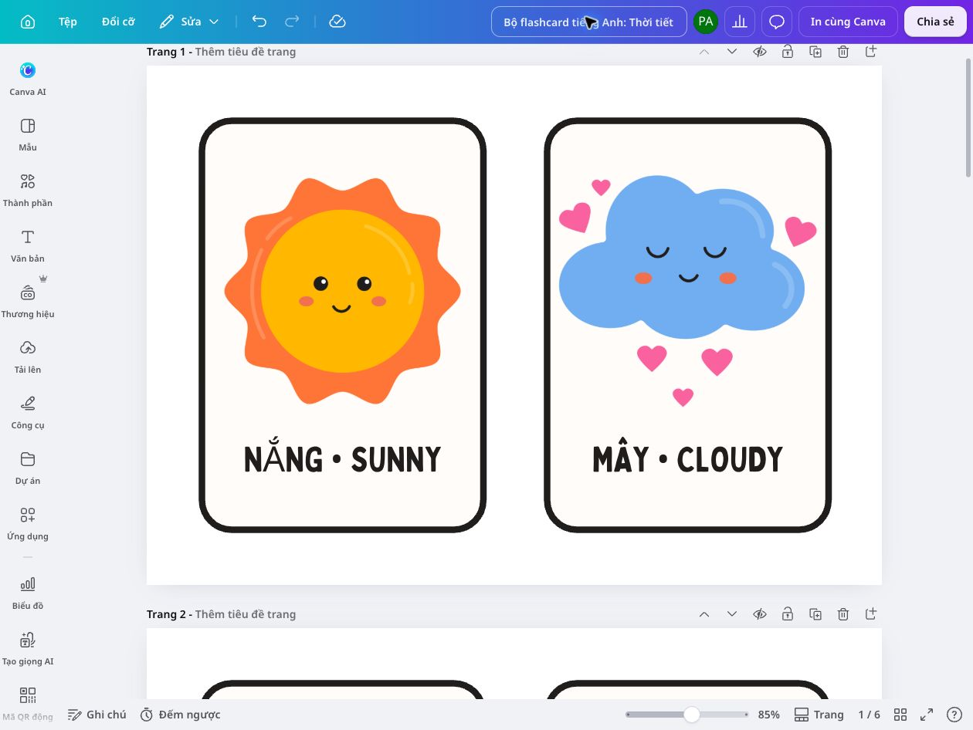Click In cùng Canva button
The width and height of the screenshot is (973, 730).
[x=848, y=22]
